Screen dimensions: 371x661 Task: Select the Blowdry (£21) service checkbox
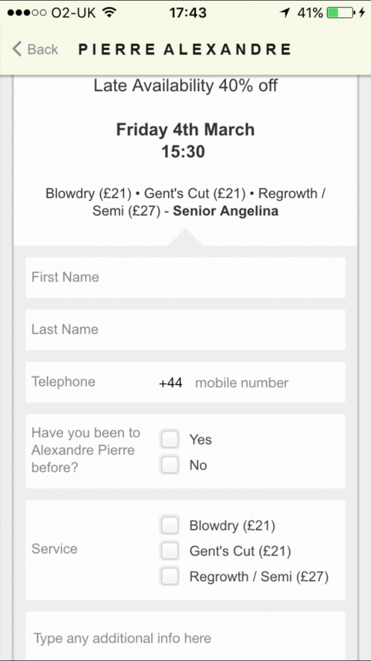pos(170,525)
